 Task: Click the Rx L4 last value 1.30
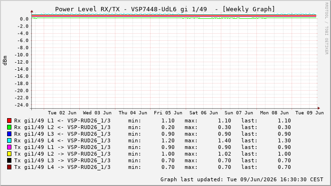284,140
